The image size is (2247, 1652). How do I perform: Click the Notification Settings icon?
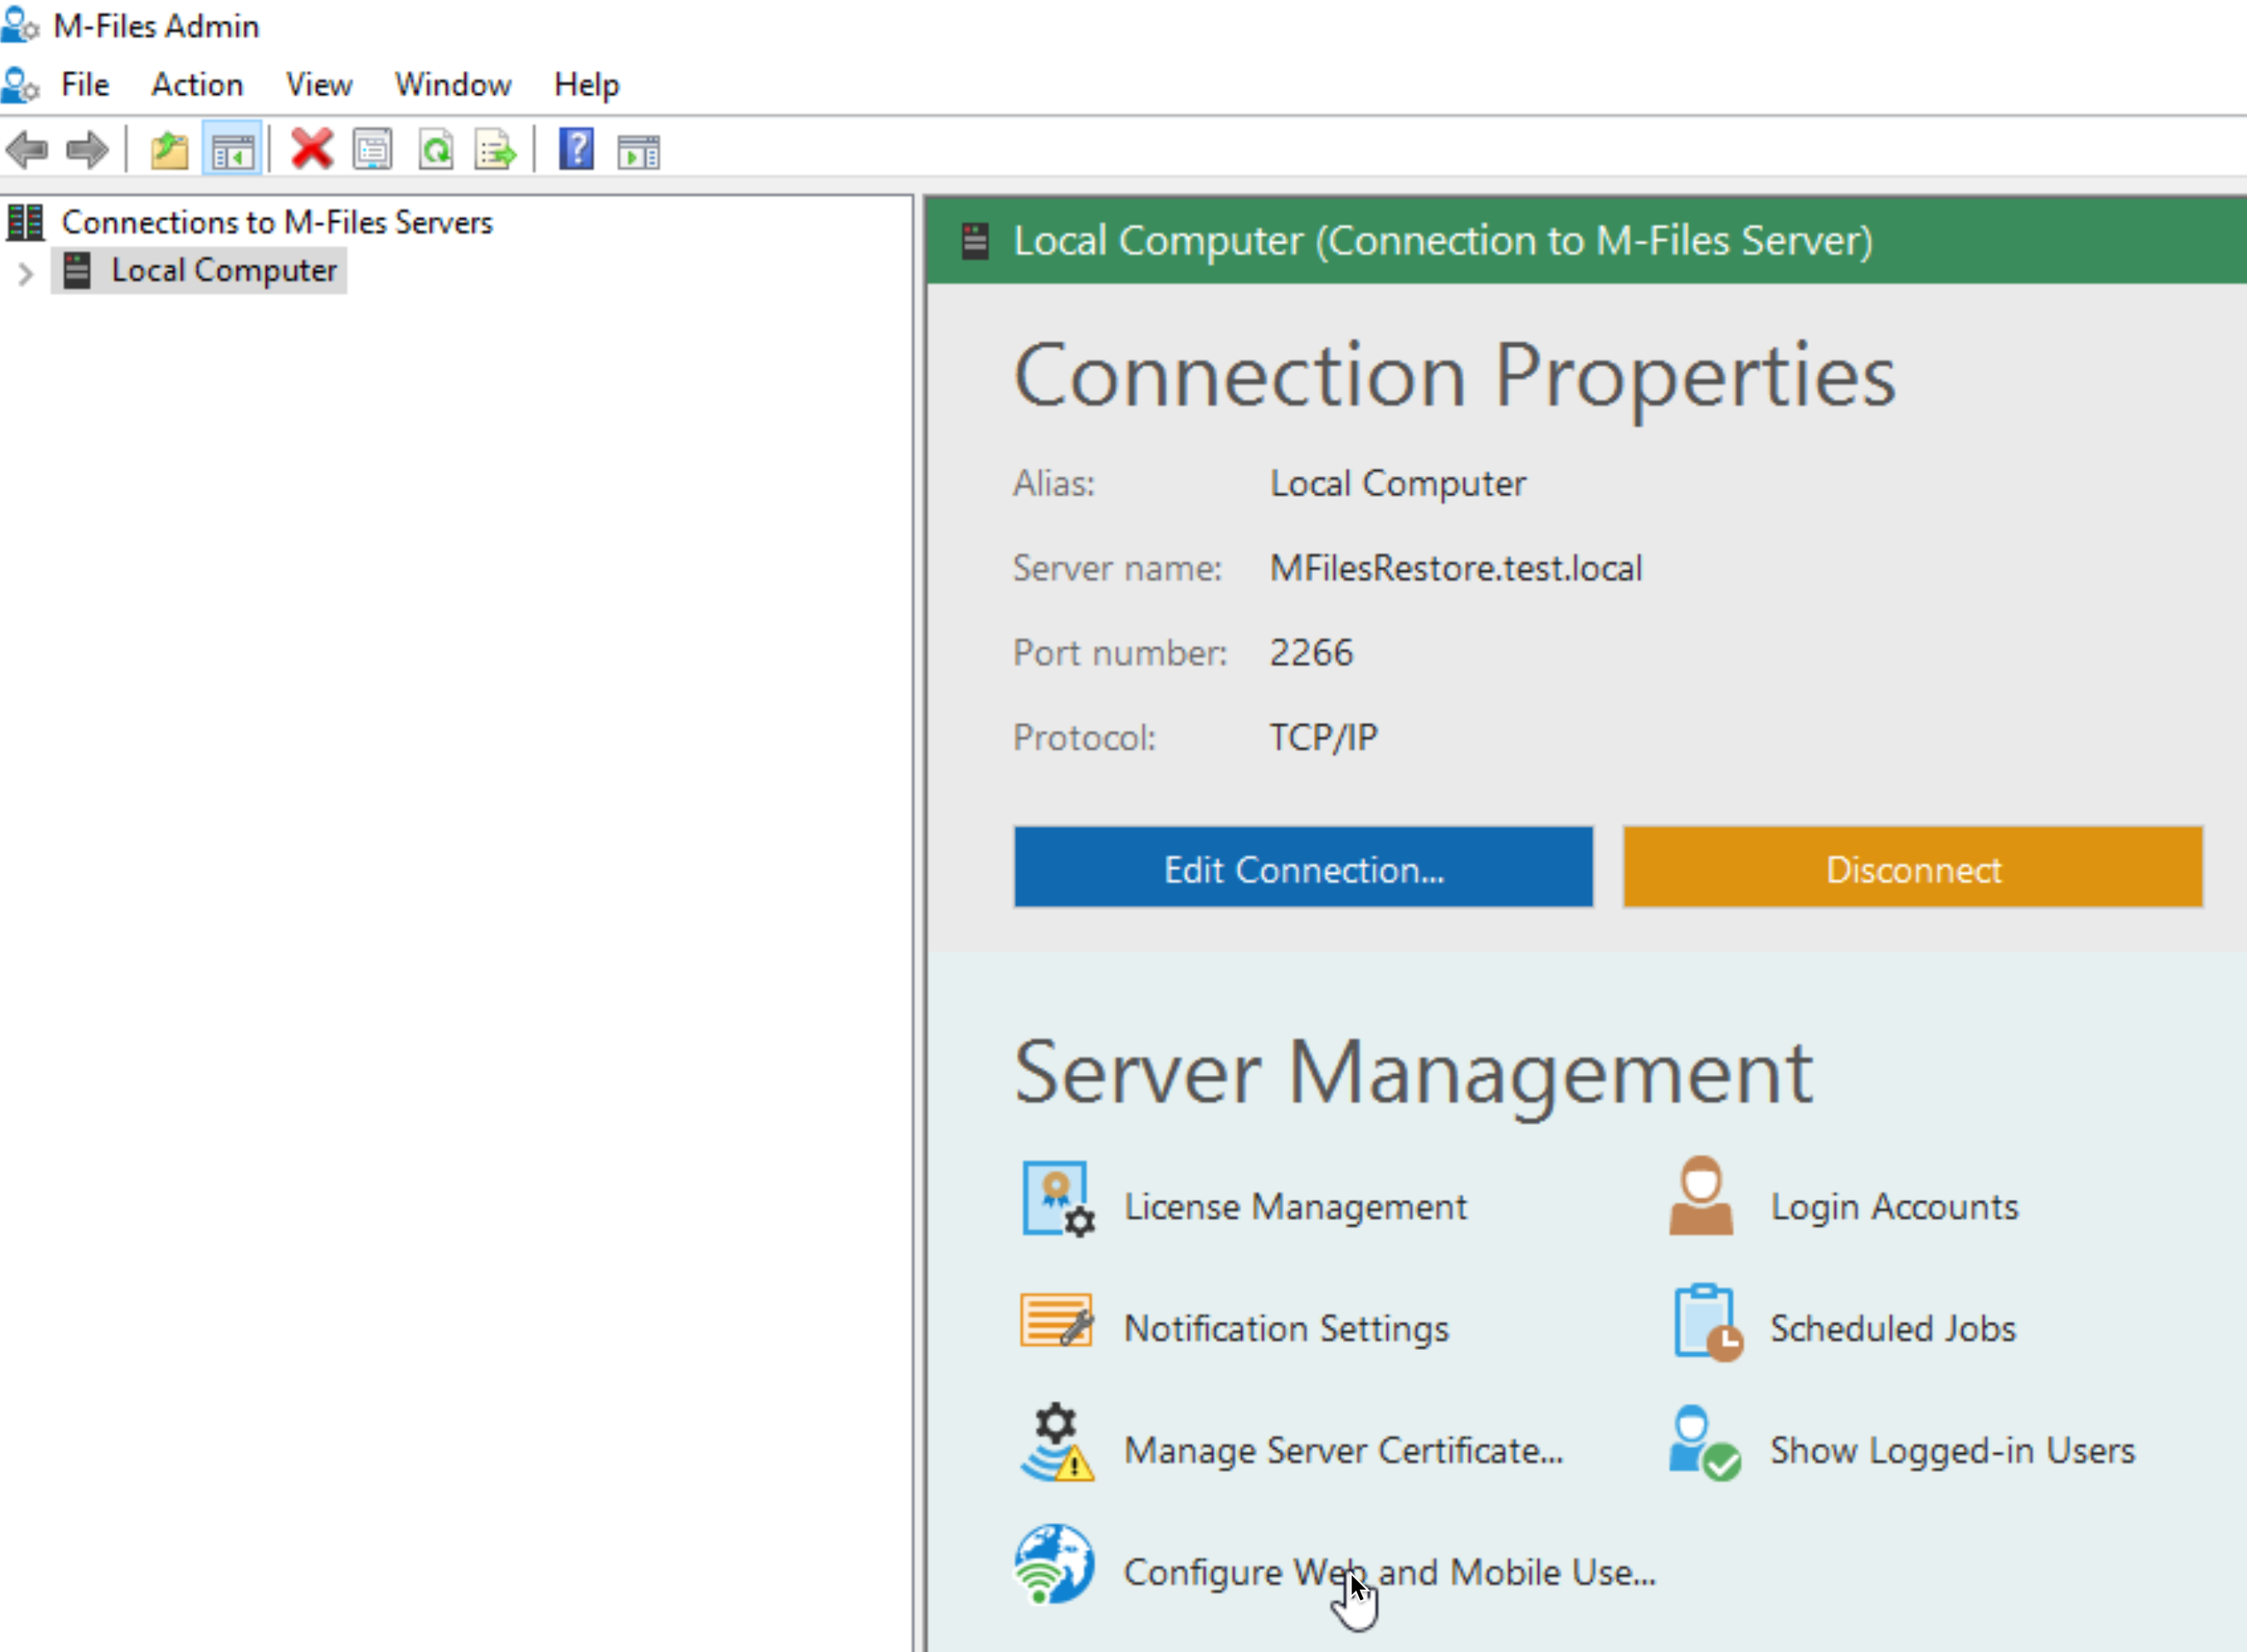[1056, 1320]
